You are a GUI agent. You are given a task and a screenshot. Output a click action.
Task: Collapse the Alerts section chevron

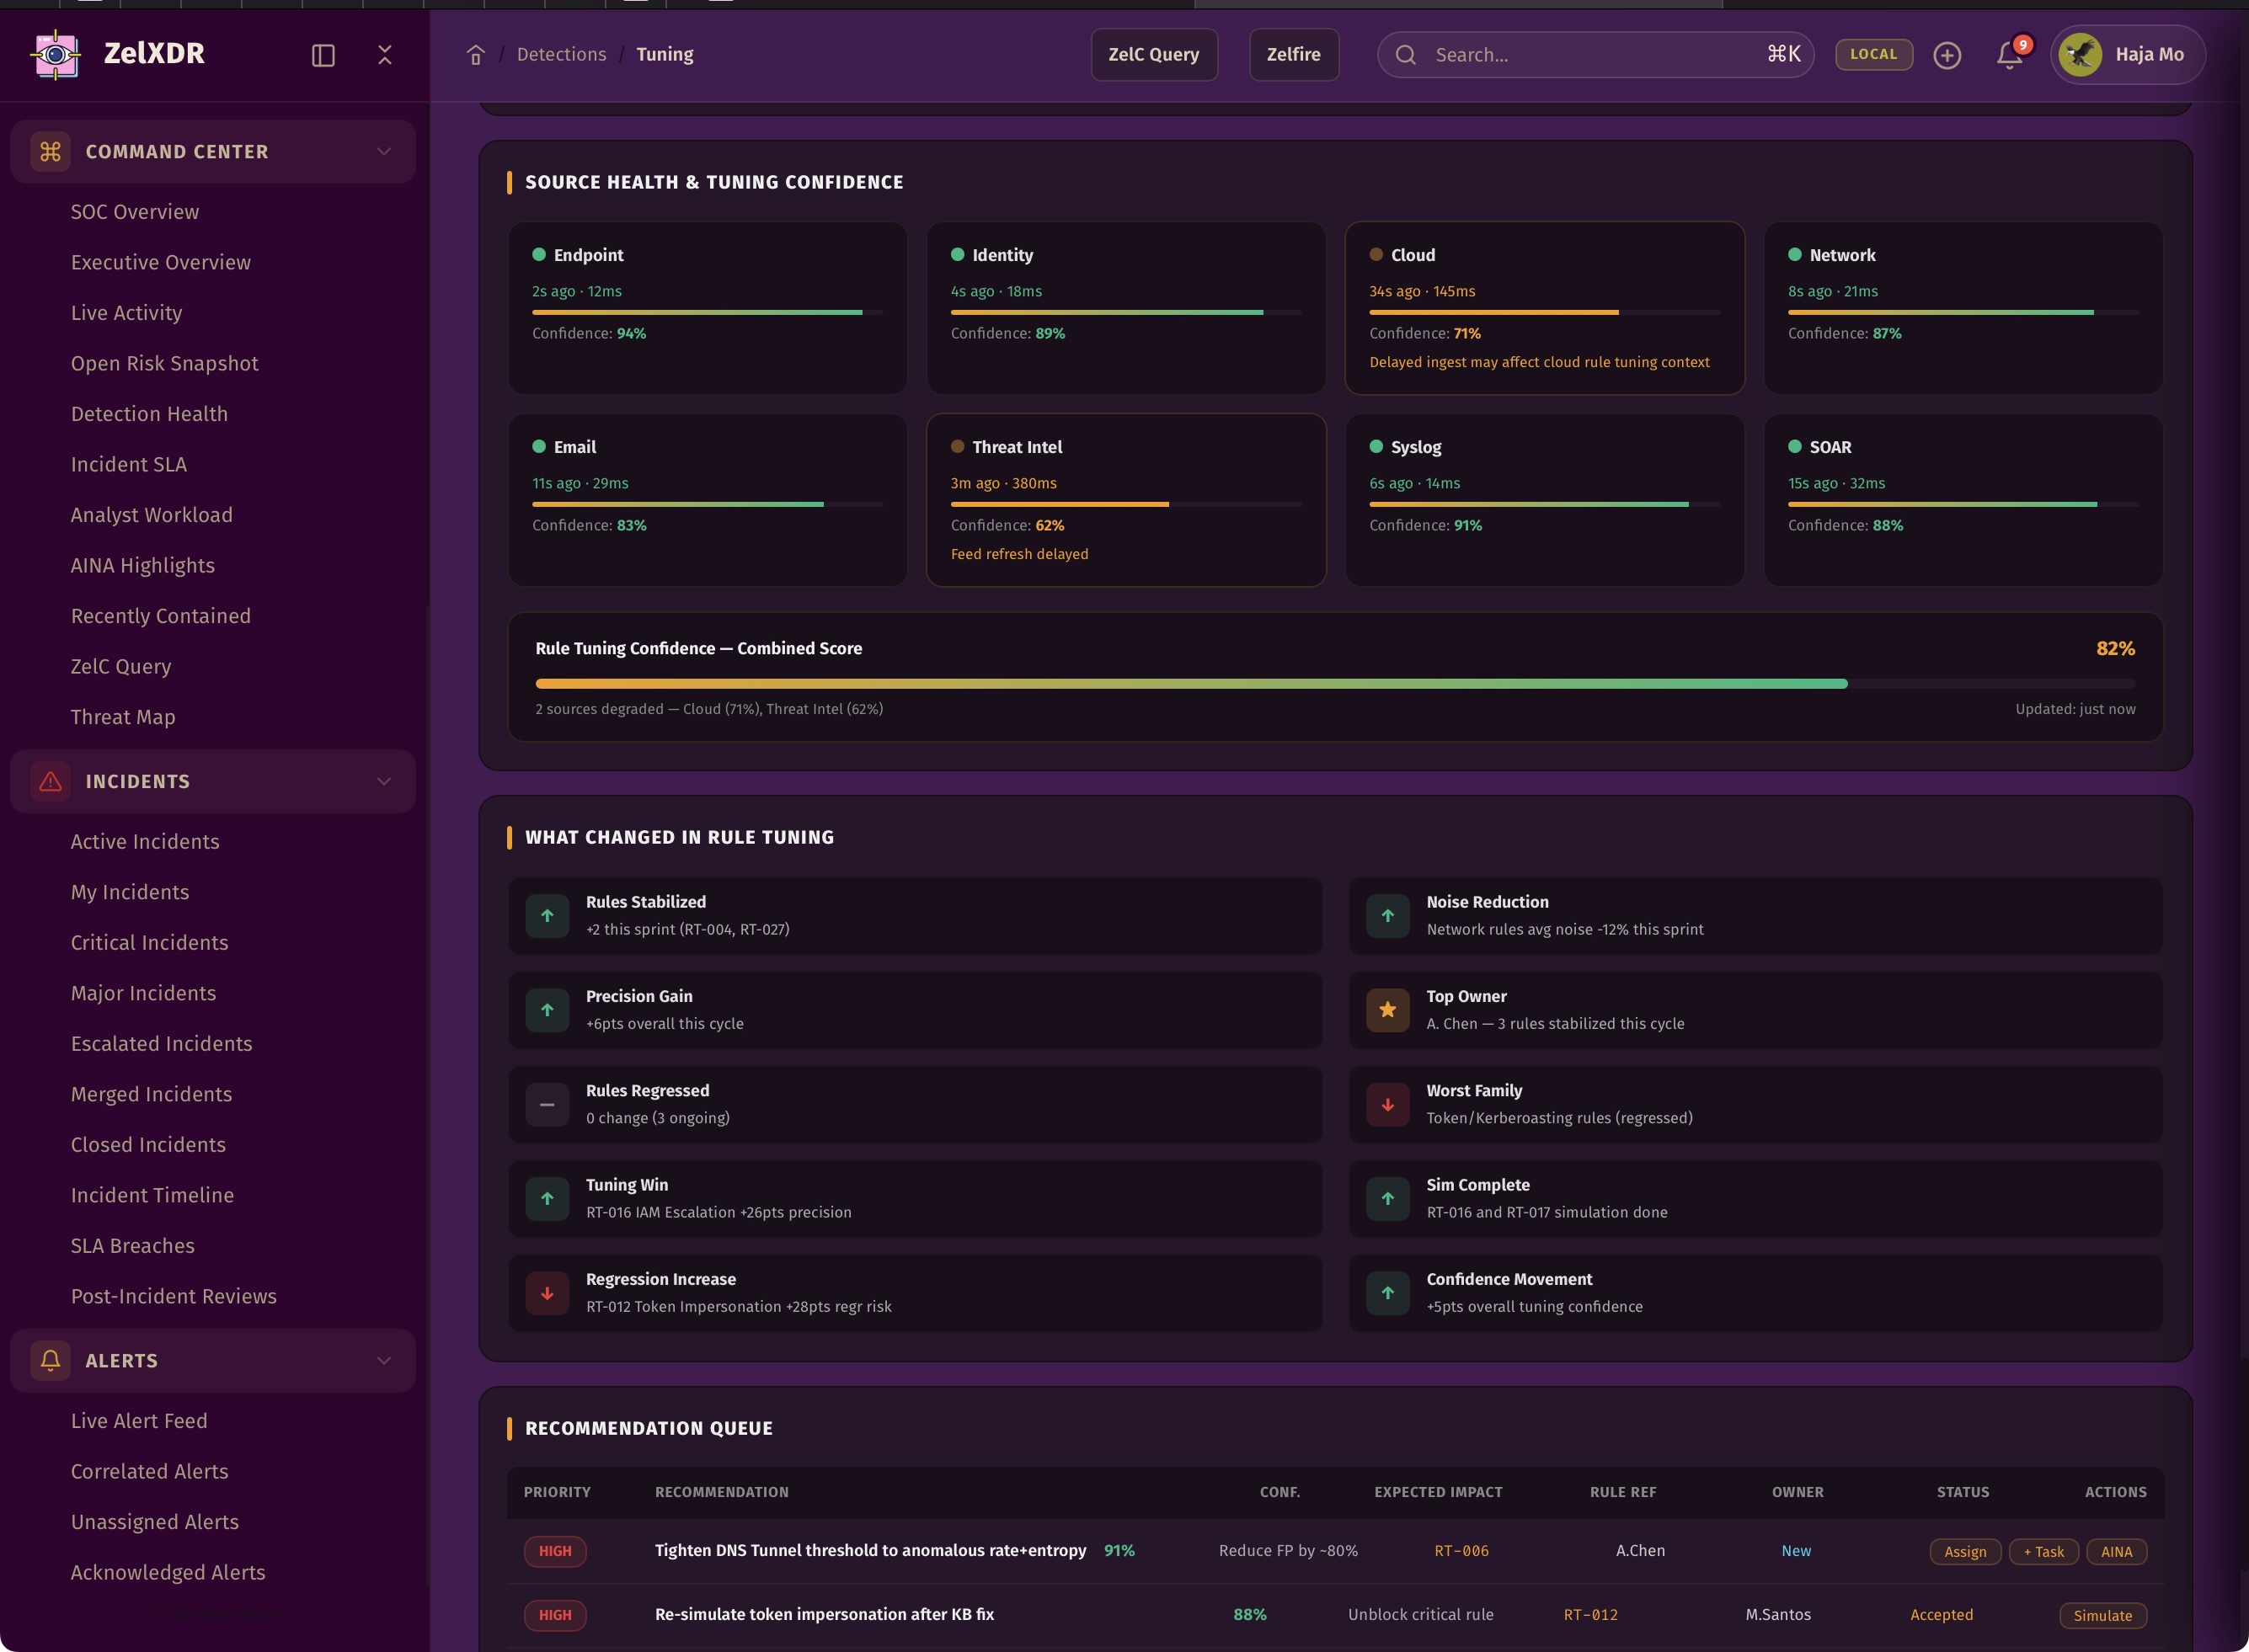pos(383,1360)
